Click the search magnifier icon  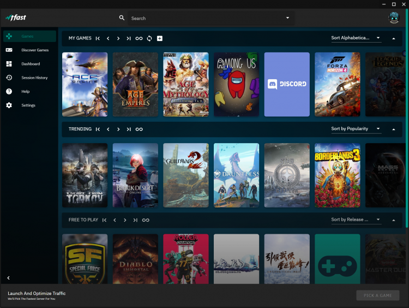point(122,18)
